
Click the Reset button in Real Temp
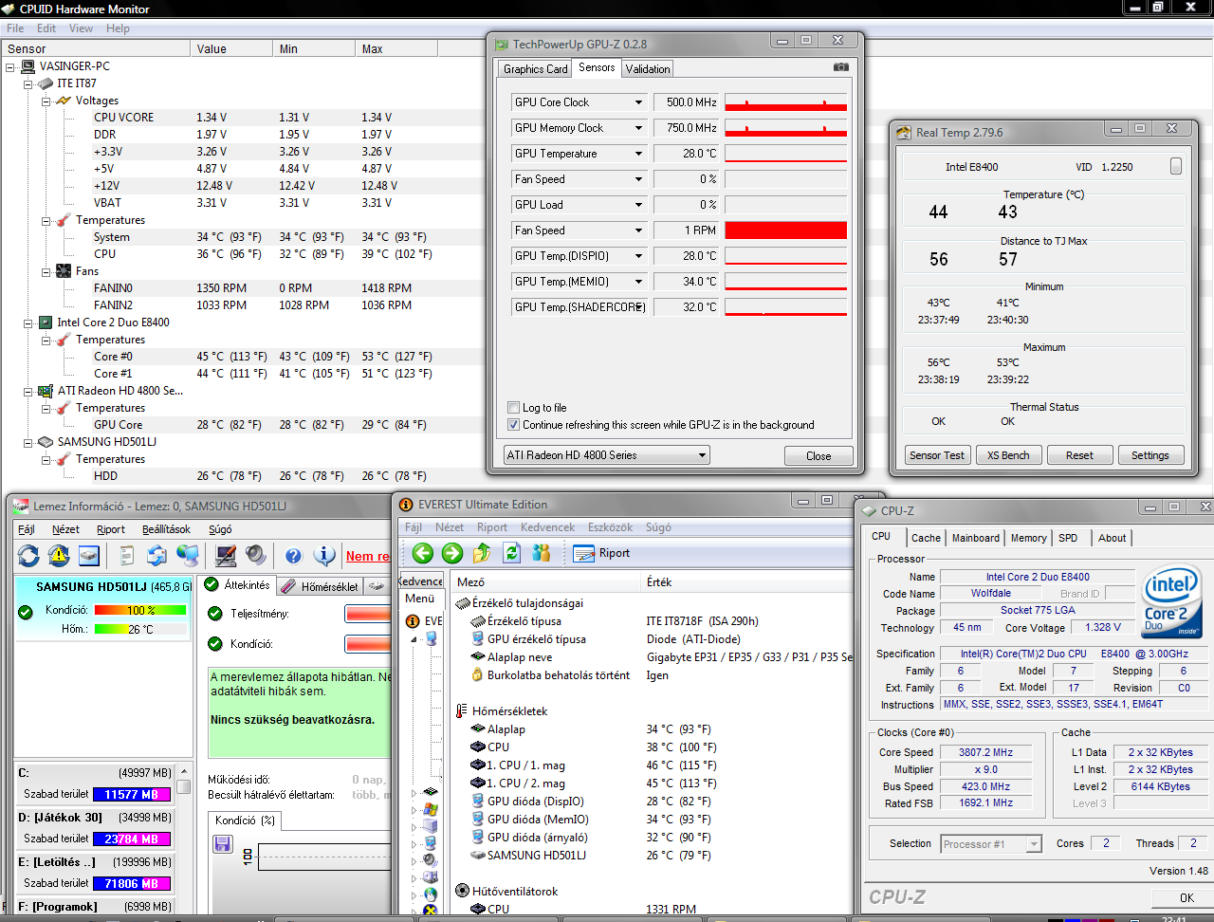1079,455
